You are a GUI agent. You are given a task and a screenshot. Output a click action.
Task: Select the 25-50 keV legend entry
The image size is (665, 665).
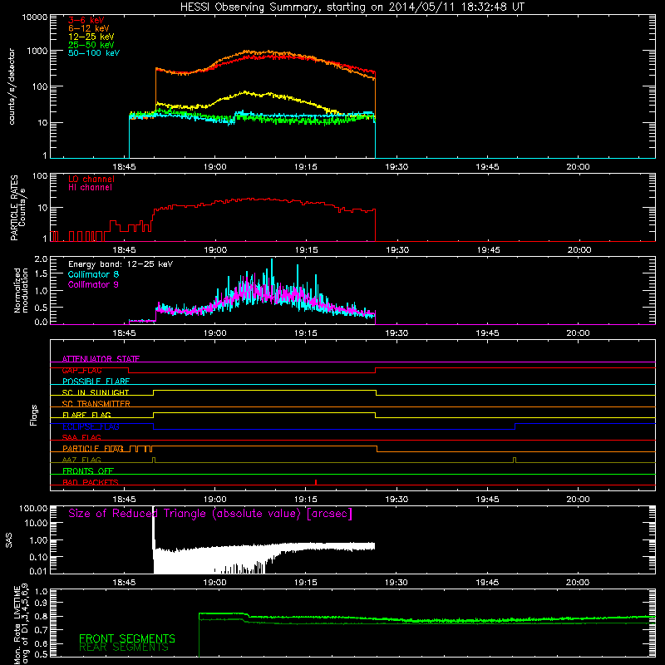point(91,45)
